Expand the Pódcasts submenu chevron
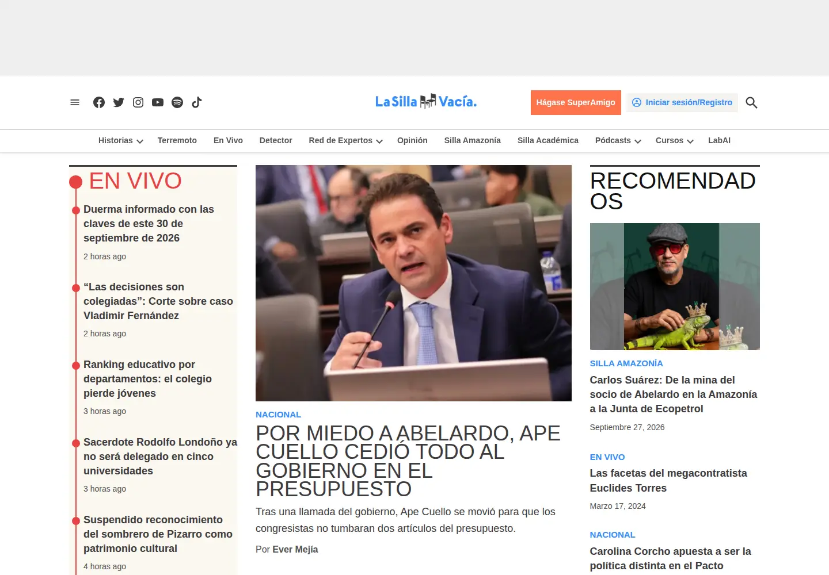Image resolution: width=829 pixels, height=575 pixels. click(638, 141)
